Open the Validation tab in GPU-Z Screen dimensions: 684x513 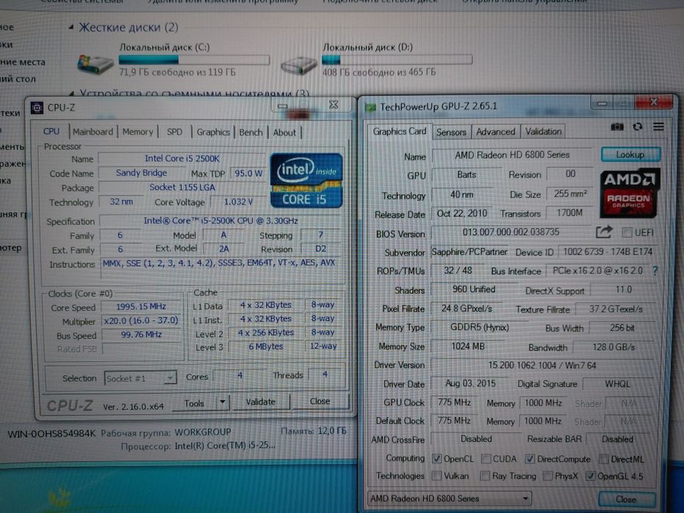click(543, 131)
